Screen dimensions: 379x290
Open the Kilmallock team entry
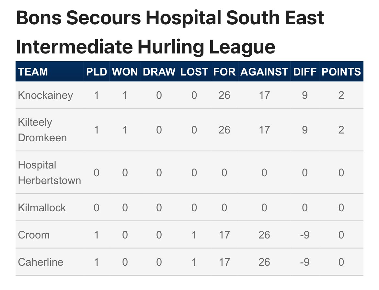pos(42,207)
